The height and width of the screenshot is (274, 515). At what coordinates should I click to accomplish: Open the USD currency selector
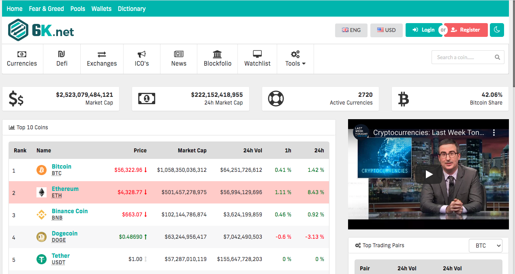[x=386, y=30]
